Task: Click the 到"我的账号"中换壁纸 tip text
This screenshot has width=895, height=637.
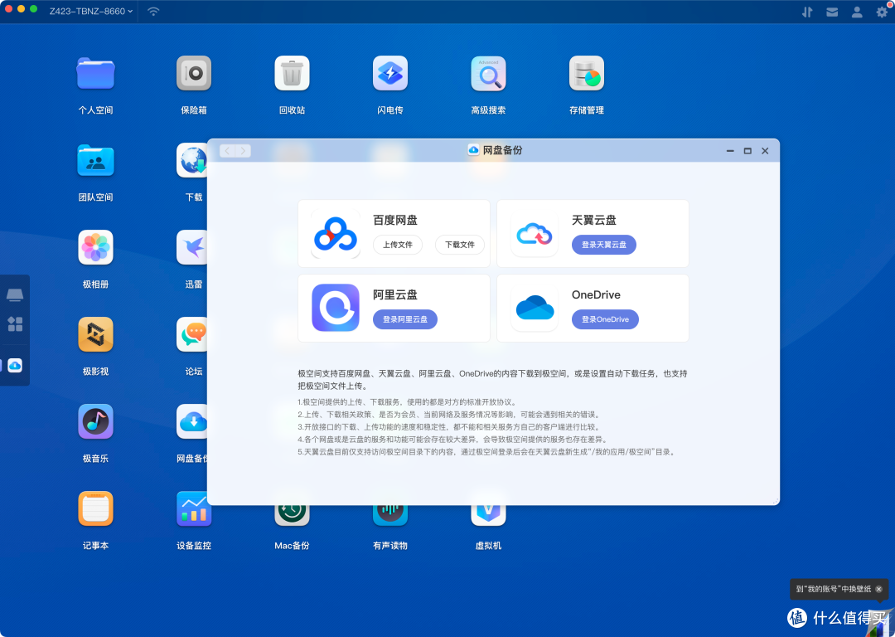Action: [834, 589]
